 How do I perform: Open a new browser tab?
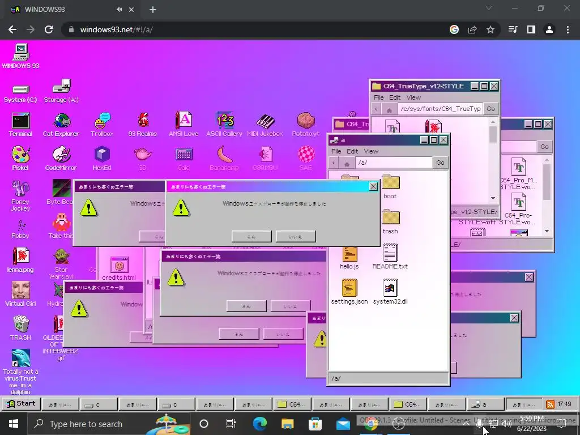pyautogui.click(x=153, y=10)
